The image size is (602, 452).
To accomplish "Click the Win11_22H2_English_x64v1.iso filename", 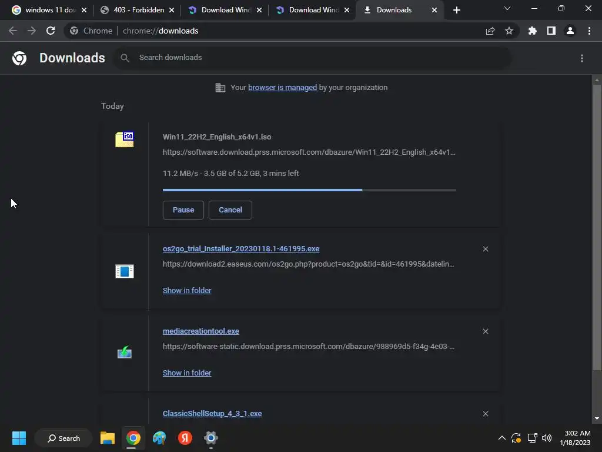I will click(217, 137).
